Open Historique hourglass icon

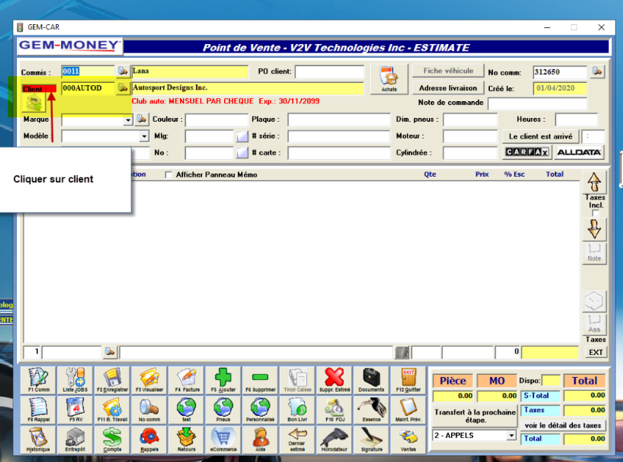[38, 440]
